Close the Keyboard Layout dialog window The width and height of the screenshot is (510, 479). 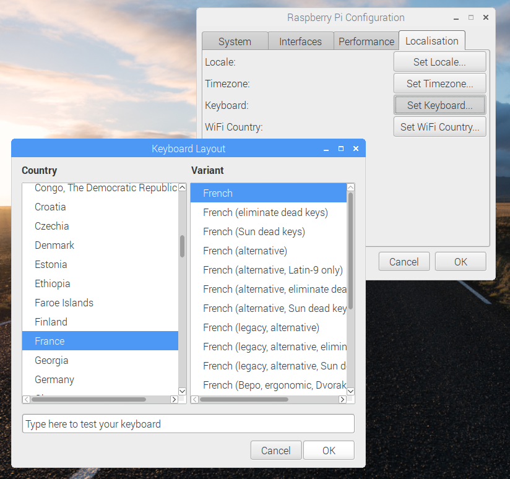(x=355, y=149)
